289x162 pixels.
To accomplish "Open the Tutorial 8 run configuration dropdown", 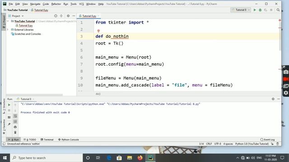I will 241,10.
